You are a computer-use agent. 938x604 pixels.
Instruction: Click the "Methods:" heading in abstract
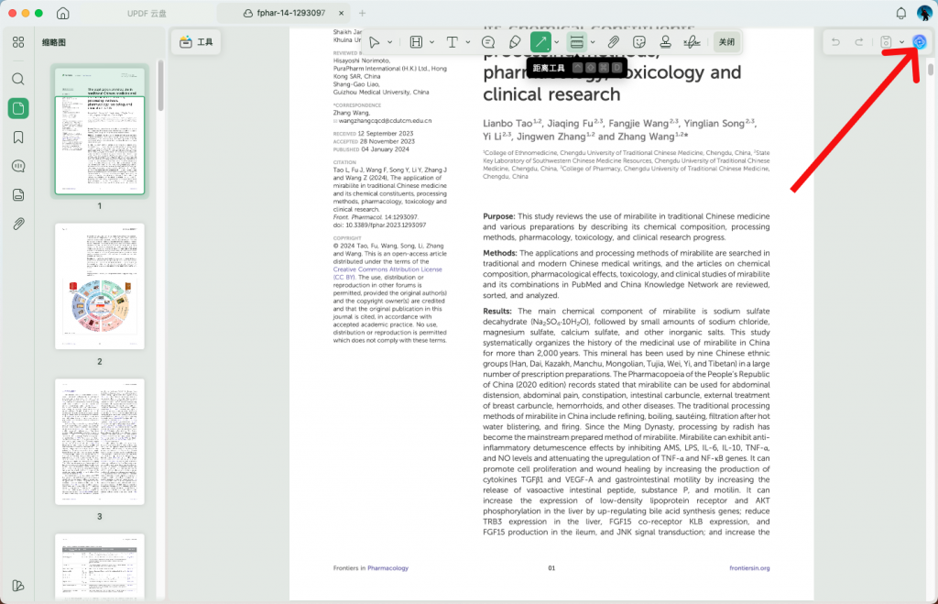click(x=500, y=253)
